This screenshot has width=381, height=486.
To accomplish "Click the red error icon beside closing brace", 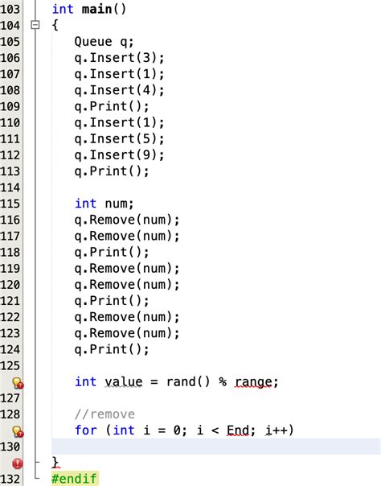I will [x=18, y=463].
